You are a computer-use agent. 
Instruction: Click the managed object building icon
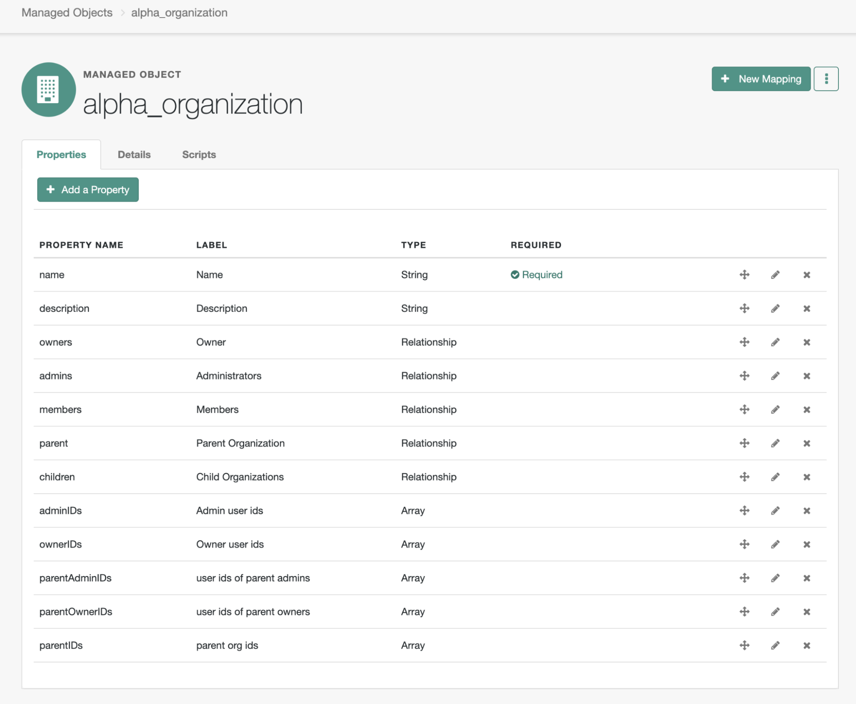point(49,89)
